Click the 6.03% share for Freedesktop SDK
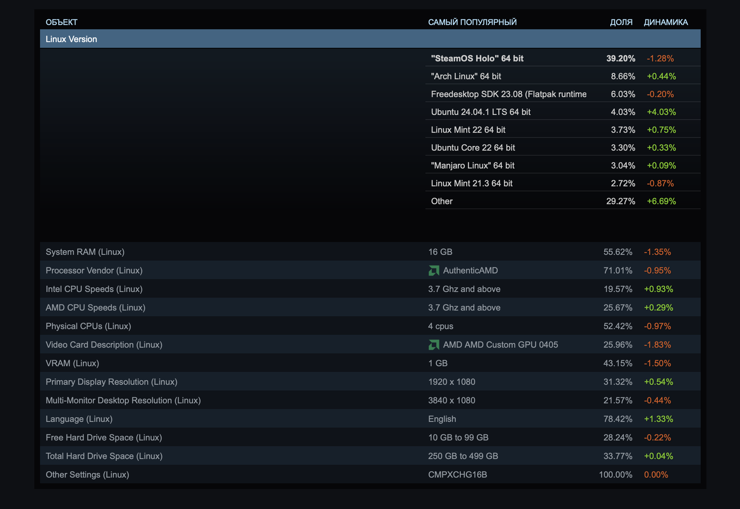740x509 pixels. [x=623, y=94]
